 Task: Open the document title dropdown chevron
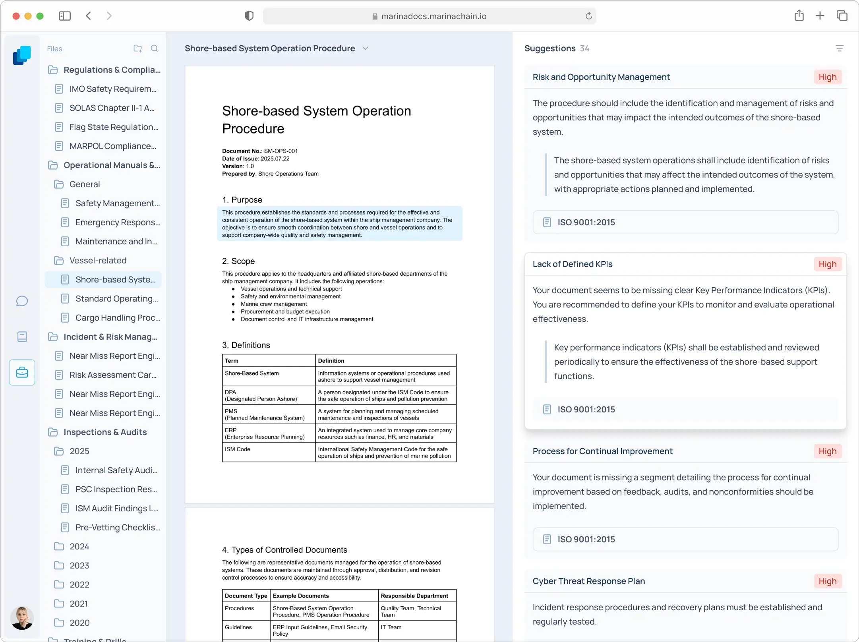366,48
